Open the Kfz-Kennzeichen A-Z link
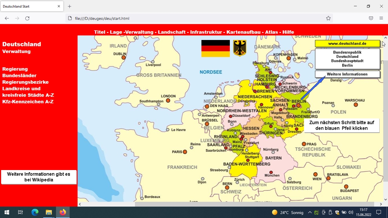This screenshot has width=388, height=218. pos(28,102)
